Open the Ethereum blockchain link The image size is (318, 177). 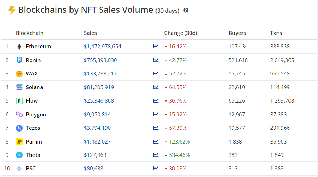pyautogui.click(x=38, y=47)
